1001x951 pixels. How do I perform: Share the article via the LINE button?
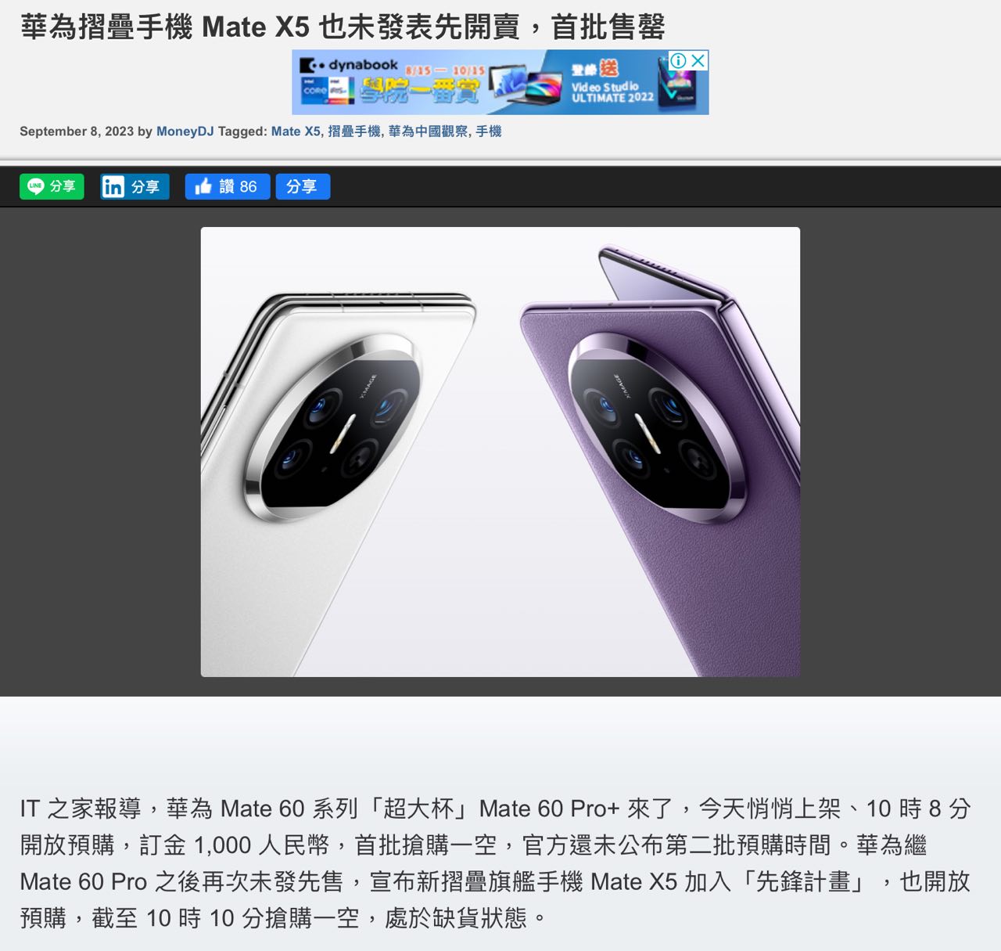click(52, 186)
